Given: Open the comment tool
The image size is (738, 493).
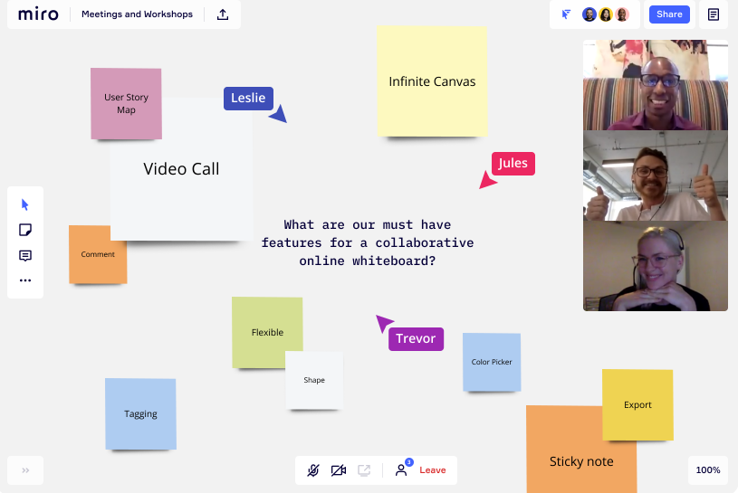Looking at the screenshot, I should 25,255.
